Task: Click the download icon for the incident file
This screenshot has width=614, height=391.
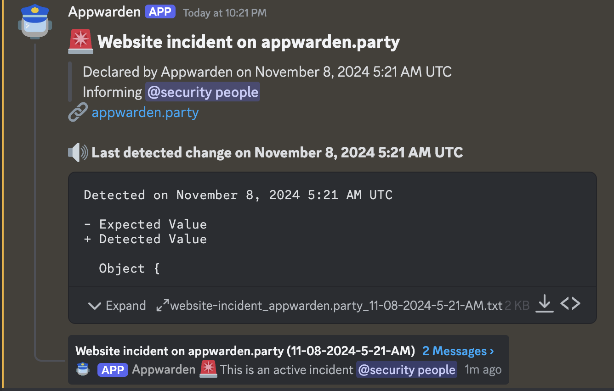Action: pos(544,303)
